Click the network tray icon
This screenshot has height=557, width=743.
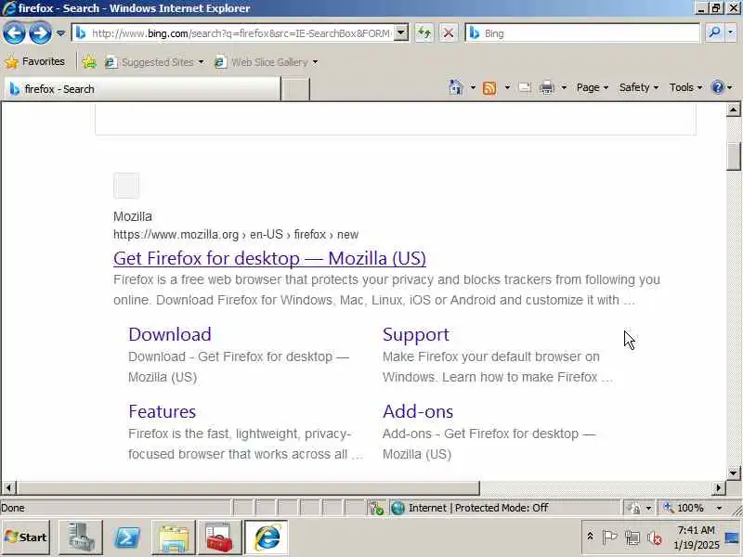pyautogui.click(x=632, y=538)
